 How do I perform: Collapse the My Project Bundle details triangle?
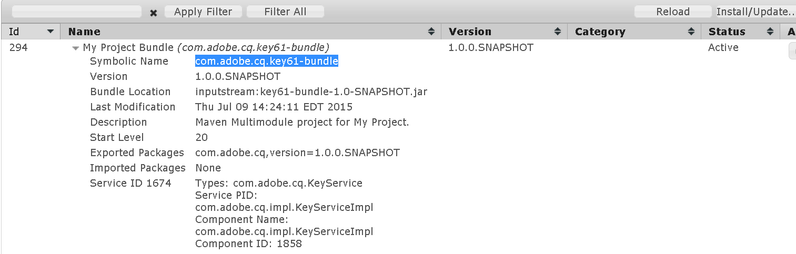(76, 48)
